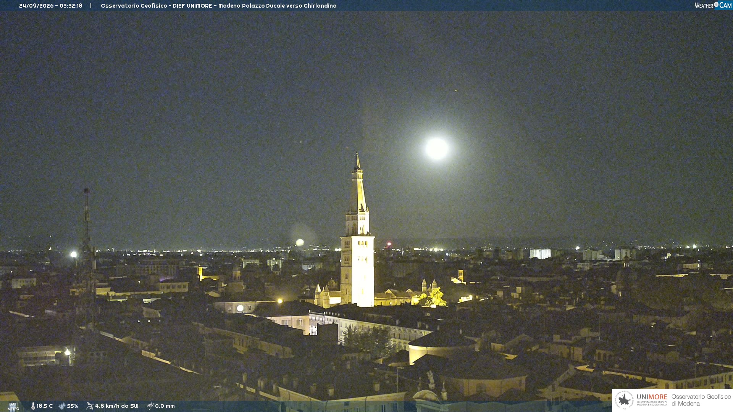733x412 pixels.
Task: Click the Osservatorio Geofisico di Modena text
Action: [701, 400]
